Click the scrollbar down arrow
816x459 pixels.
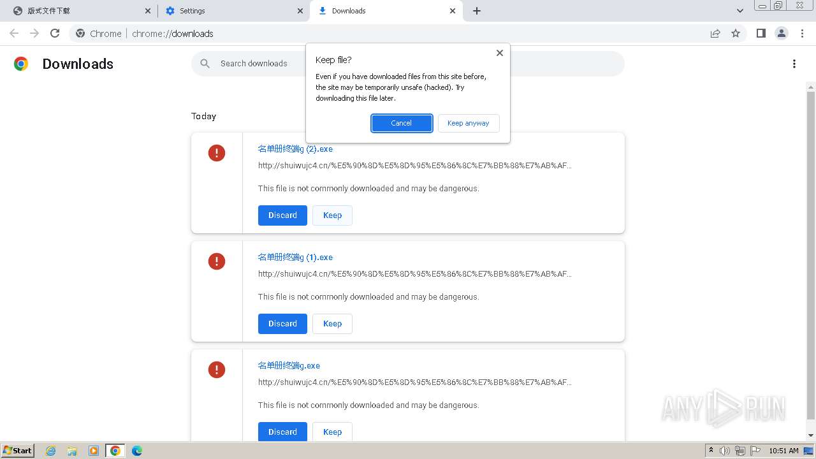[x=811, y=435]
